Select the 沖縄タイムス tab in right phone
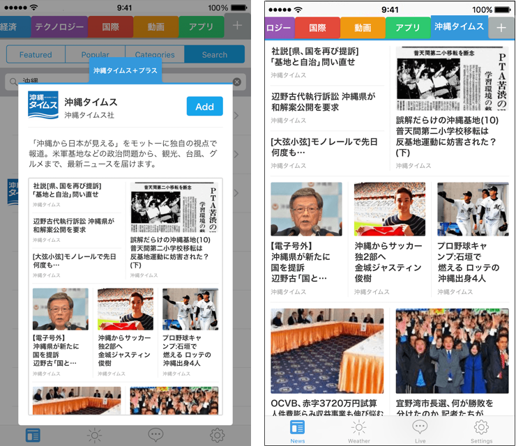The width and height of the screenshot is (516, 446). 459,26
